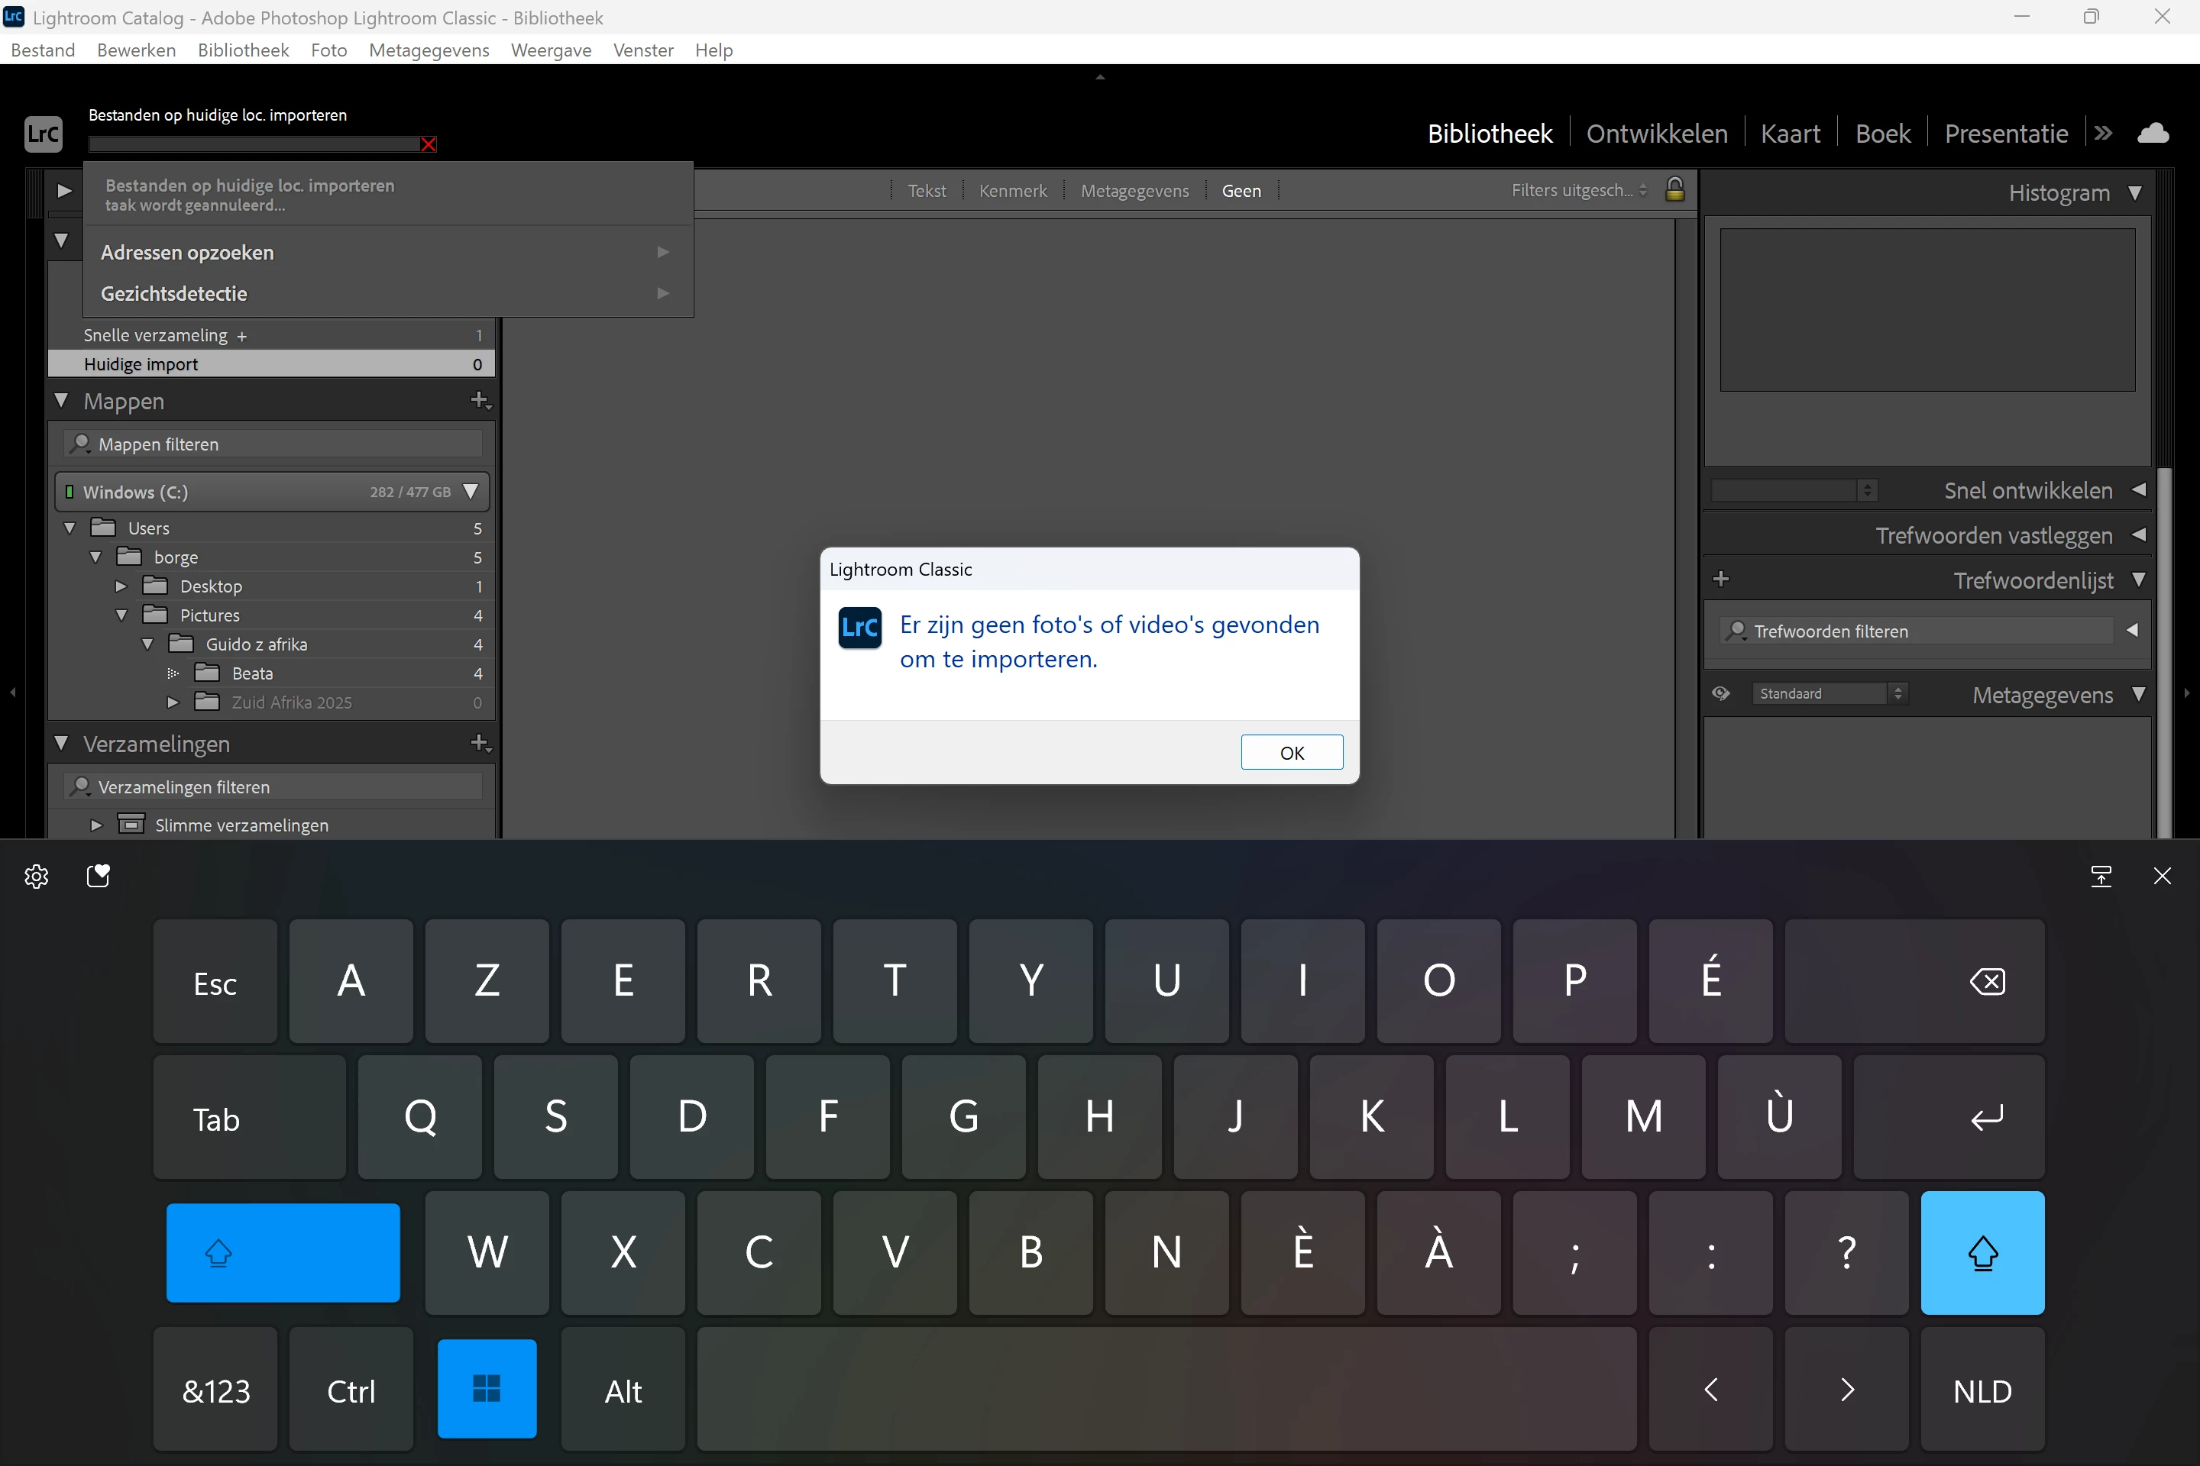Open the touch keyboard settings gear
The height and width of the screenshot is (1466, 2200).
click(x=37, y=876)
